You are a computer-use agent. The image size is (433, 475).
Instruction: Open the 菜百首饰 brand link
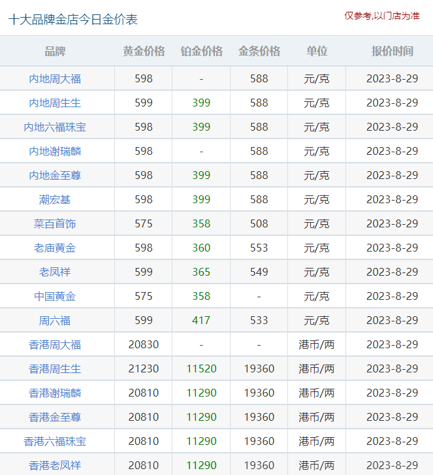click(55, 224)
